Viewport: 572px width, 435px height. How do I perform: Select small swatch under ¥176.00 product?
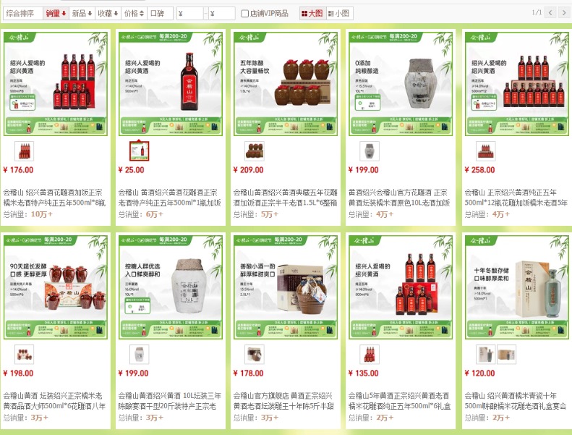24,151
